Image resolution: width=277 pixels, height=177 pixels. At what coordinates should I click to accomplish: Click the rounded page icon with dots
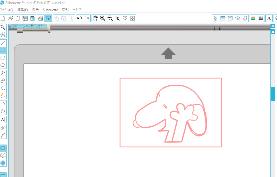point(18,18)
